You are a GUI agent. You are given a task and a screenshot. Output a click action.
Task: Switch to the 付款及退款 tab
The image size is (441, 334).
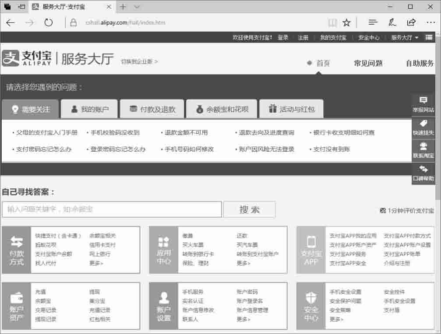(152, 109)
